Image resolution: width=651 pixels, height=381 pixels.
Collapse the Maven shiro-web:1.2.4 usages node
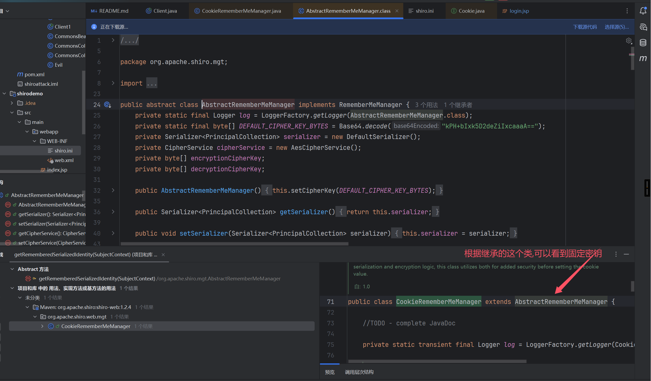(27, 307)
